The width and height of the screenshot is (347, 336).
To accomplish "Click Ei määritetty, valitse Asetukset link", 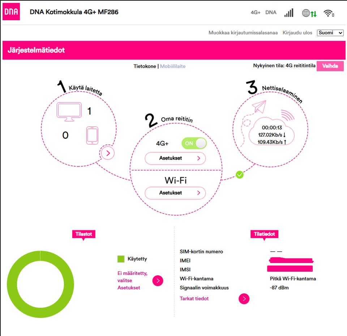I will coord(132,280).
